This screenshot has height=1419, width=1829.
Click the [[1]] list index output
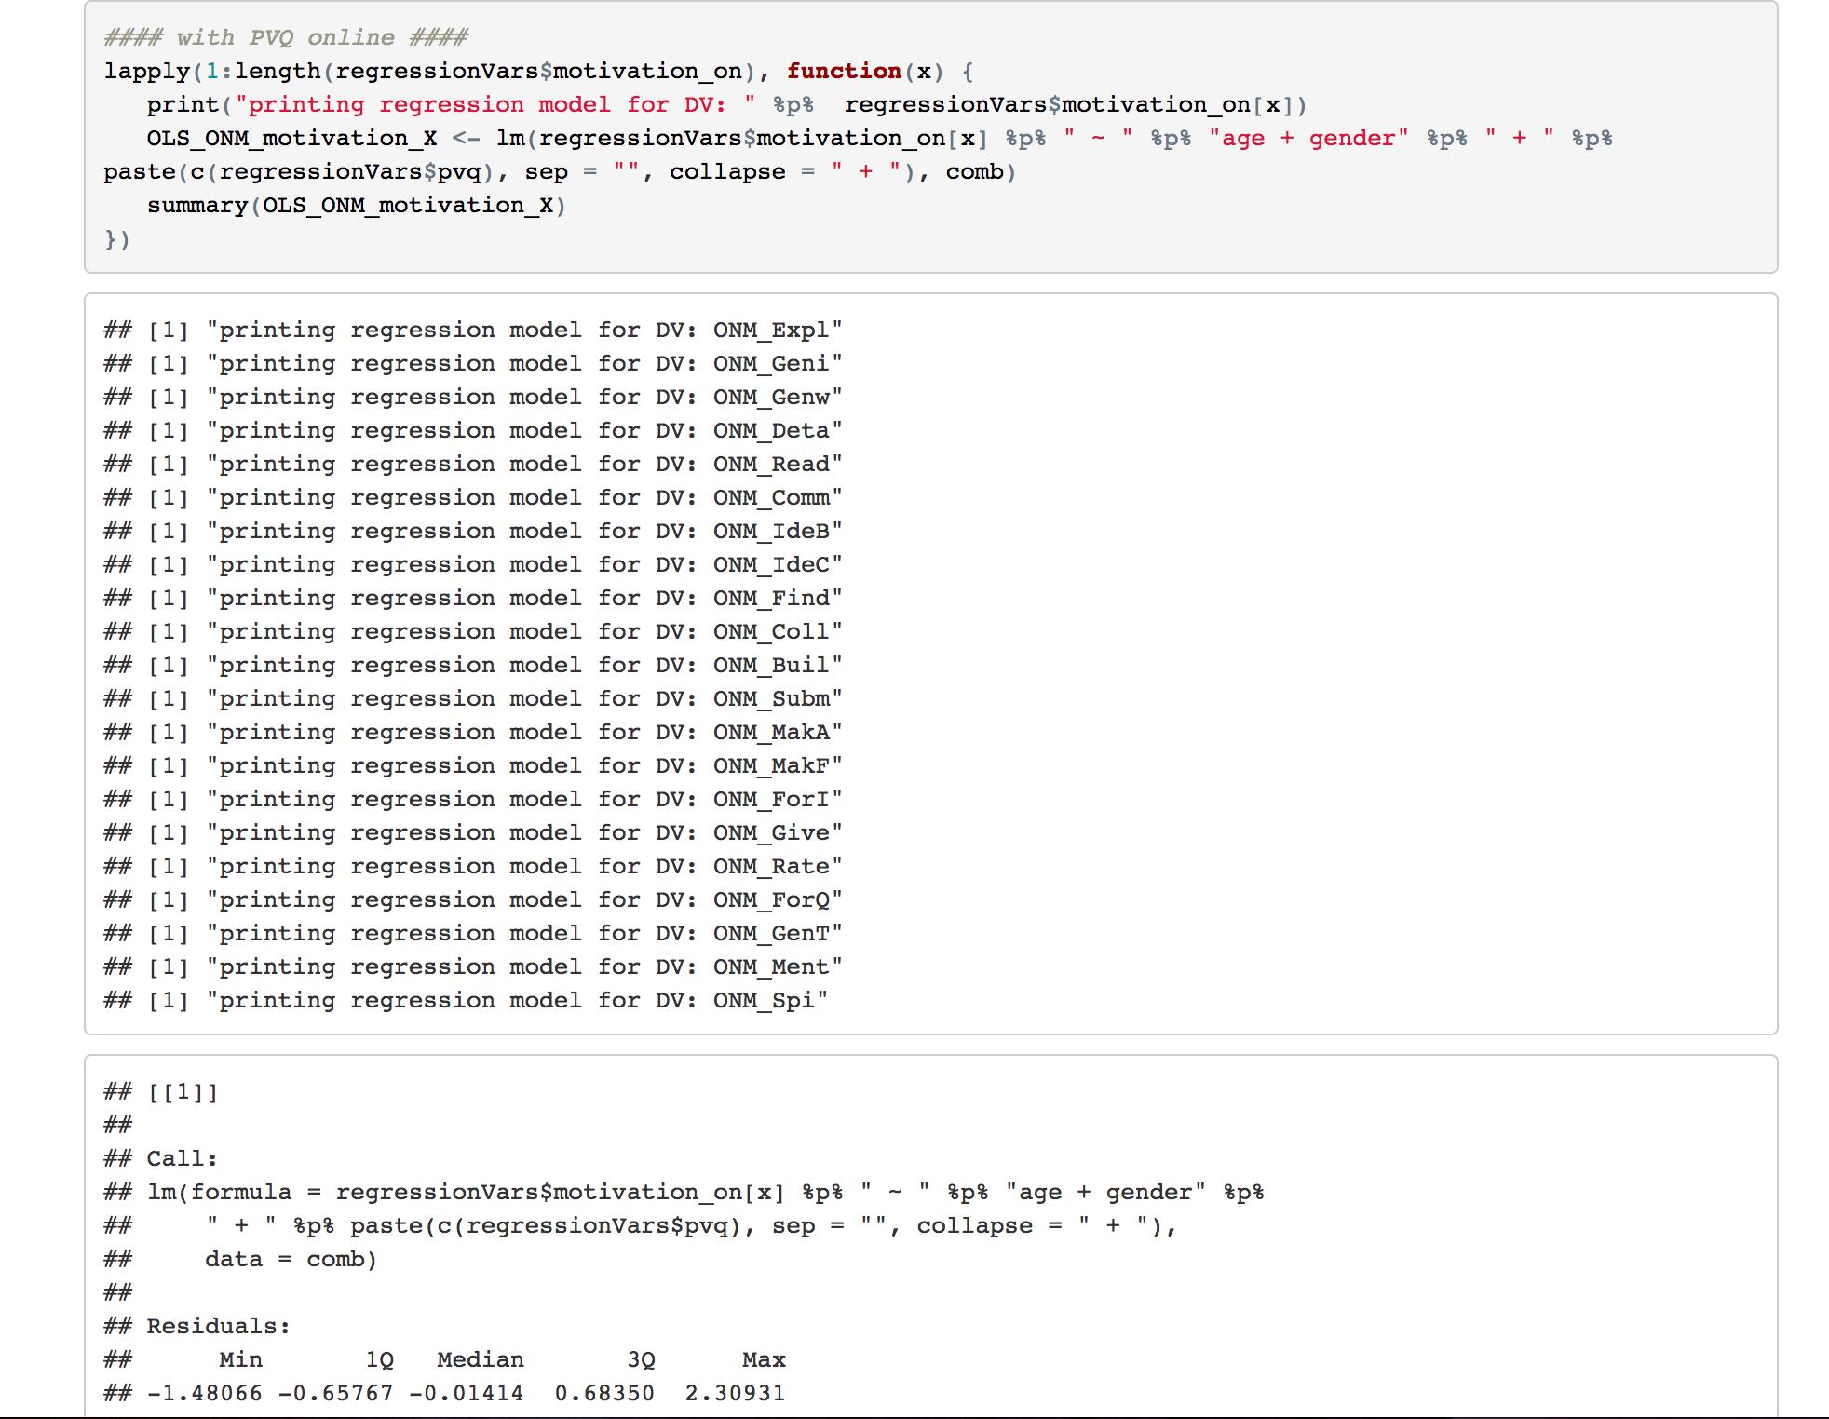[x=183, y=1091]
